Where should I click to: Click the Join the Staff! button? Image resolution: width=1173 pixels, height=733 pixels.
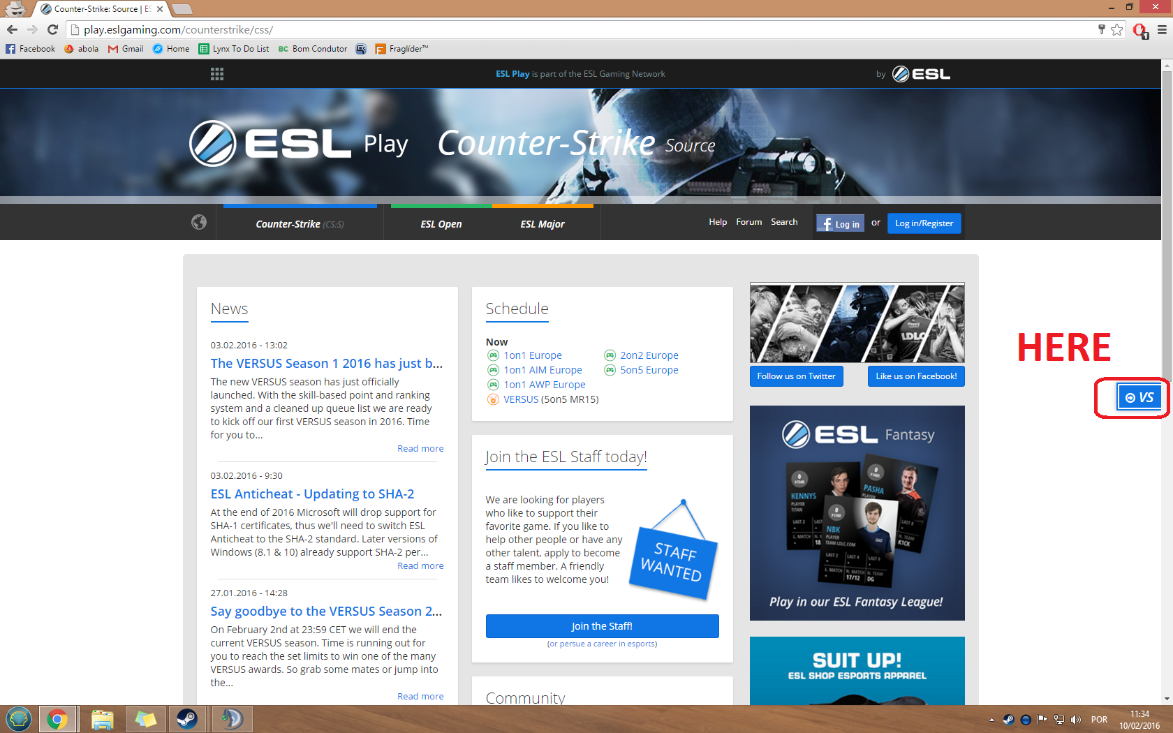coord(603,626)
